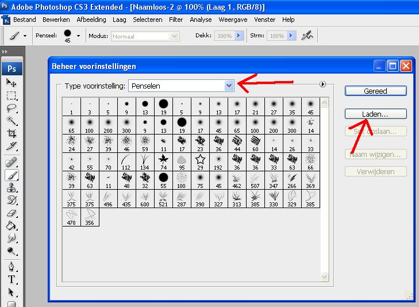Select the Path Selection tool
Screen dimensions: 419x307
11,292
